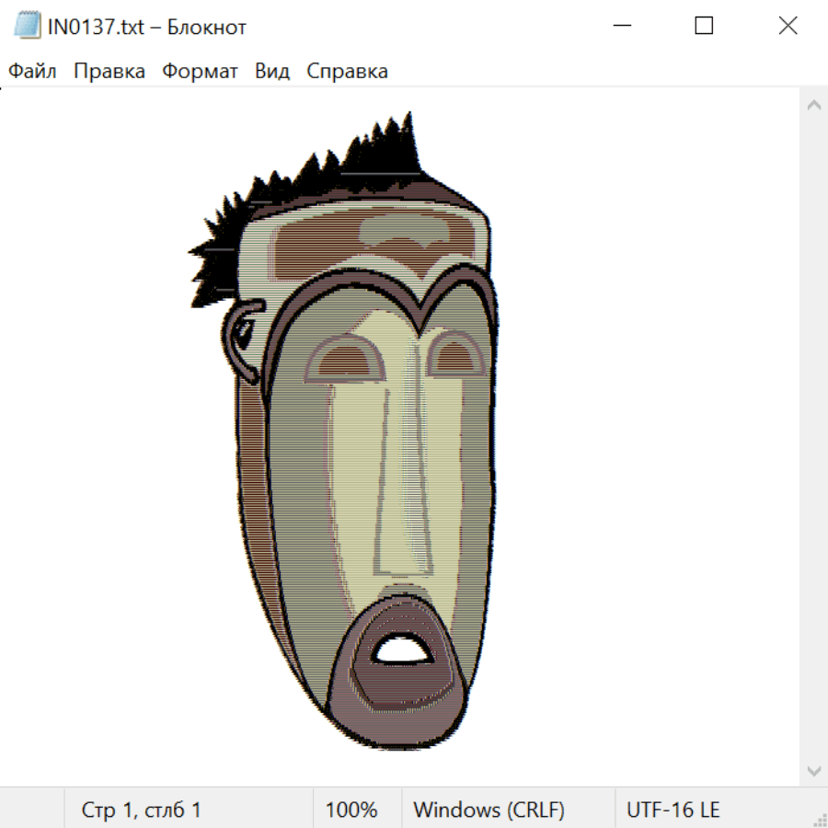Click the scroll up arrow
Viewport: 828px width, 828px height.
coord(813,105)
